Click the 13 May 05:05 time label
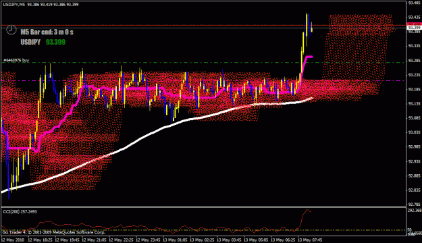Screen dimensions: 422x243 point(256,240)
